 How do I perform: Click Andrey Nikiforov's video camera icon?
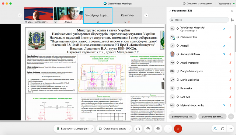224,54
